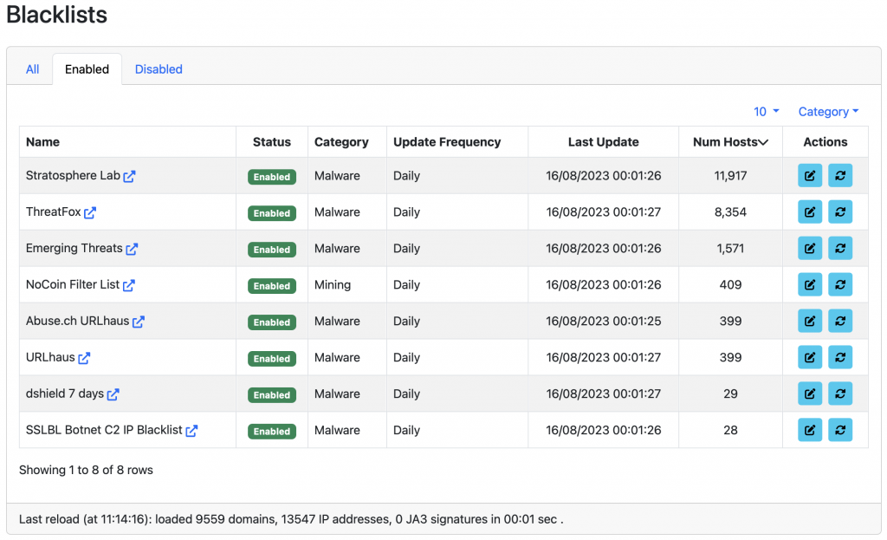Edit the Stratosphere Lab blacklist

[810, 175]
